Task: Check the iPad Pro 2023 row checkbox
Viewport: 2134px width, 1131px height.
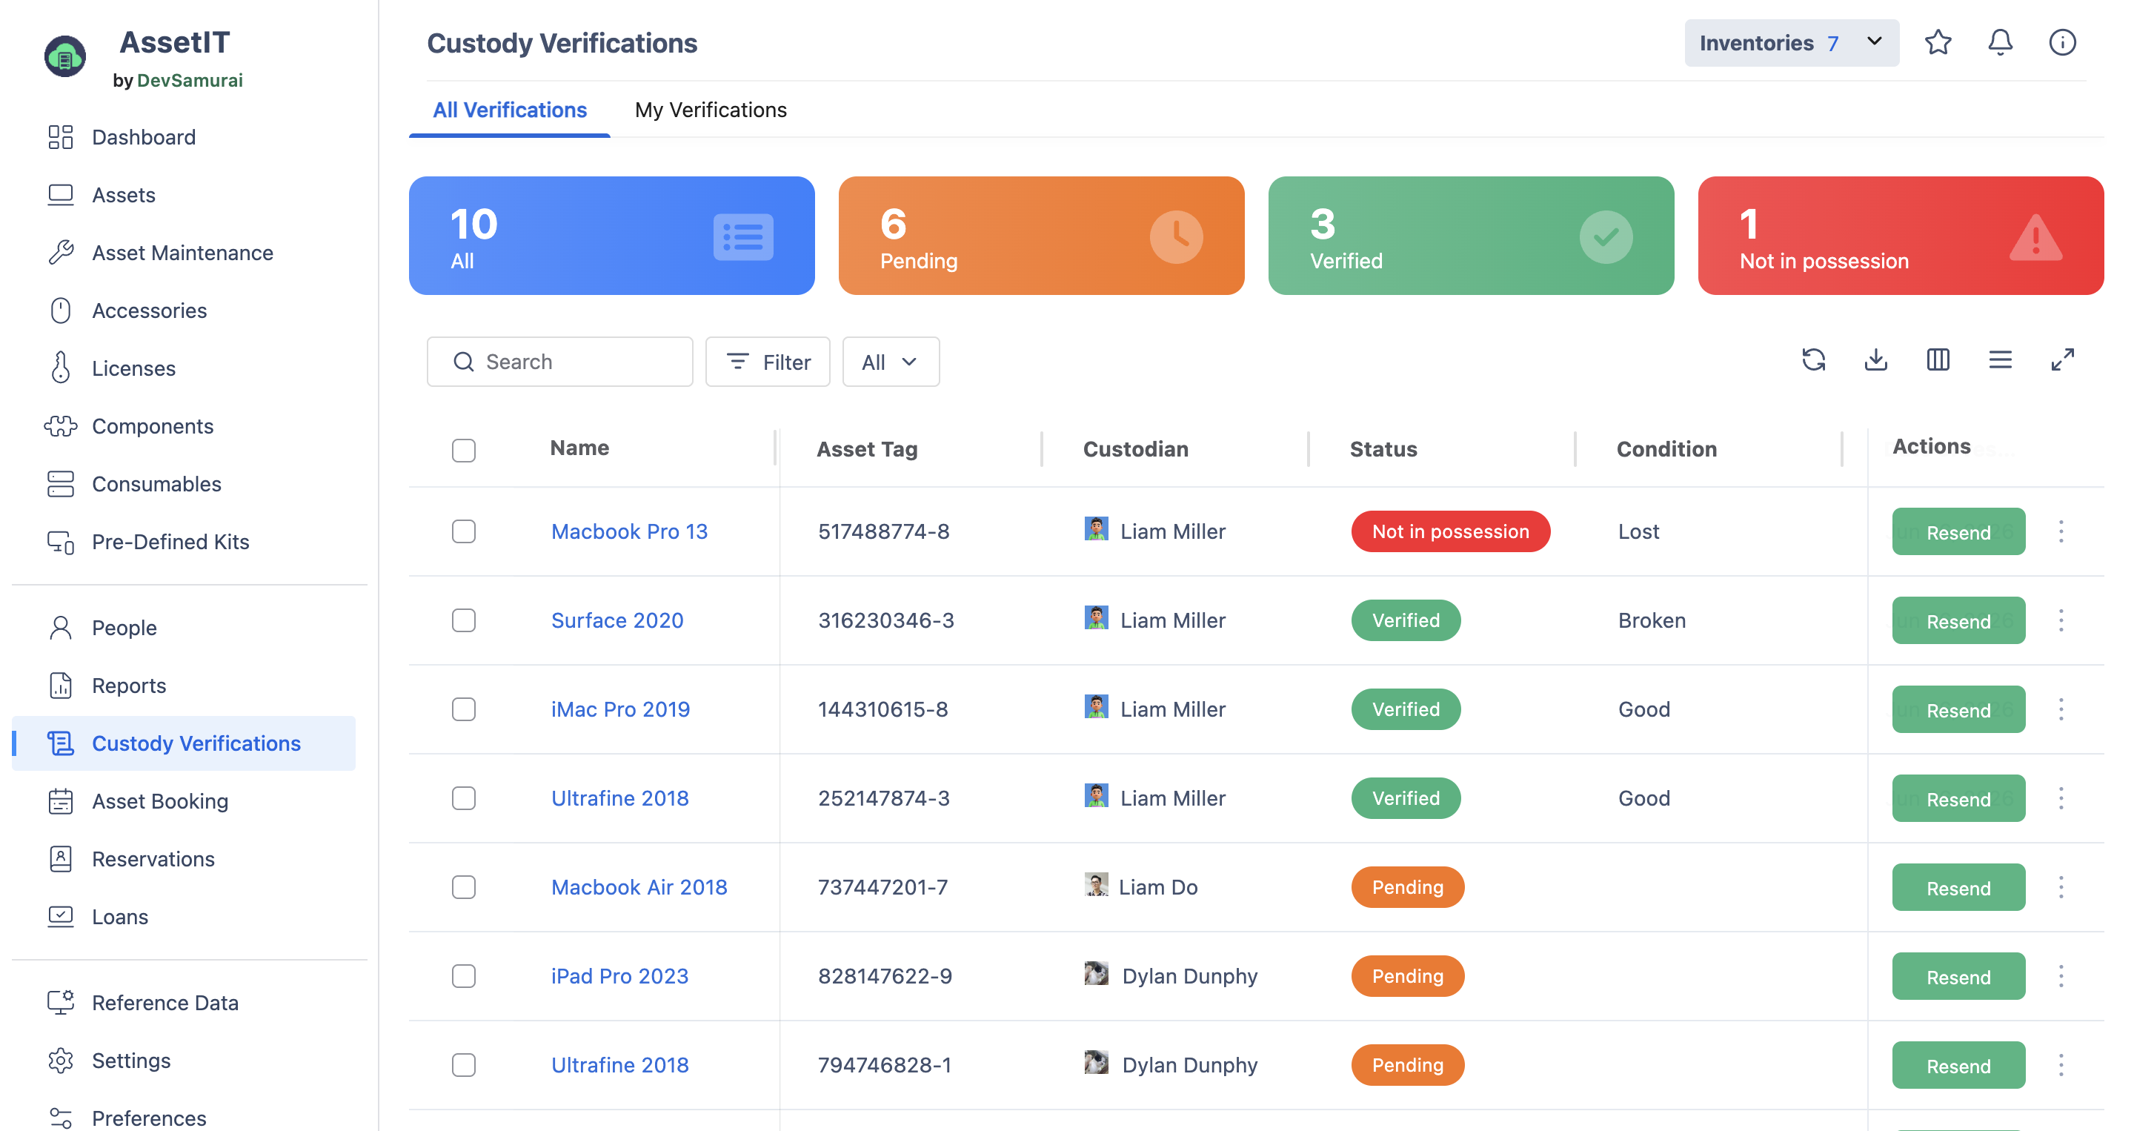Action: tap(464, 976)
